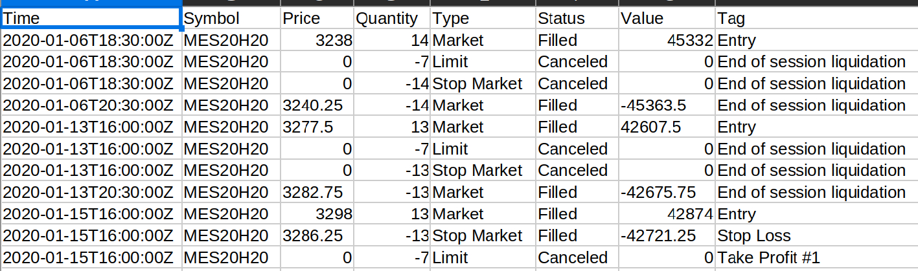Select the time cell 2020-01-06T20:30:00Z
This screenshot has width=918, height=271.
(91, 105)
